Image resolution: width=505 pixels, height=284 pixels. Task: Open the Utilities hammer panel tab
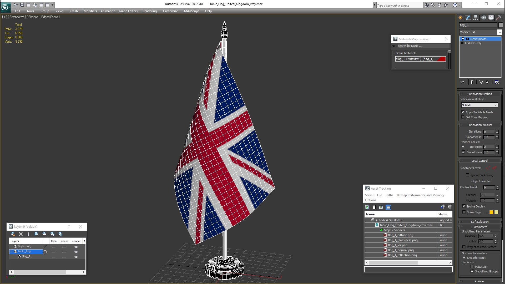click(x=498, y=18)
